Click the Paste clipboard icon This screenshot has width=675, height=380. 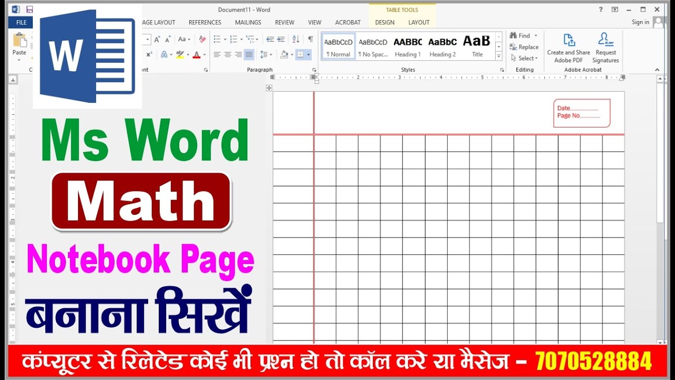tap(20, 40)
